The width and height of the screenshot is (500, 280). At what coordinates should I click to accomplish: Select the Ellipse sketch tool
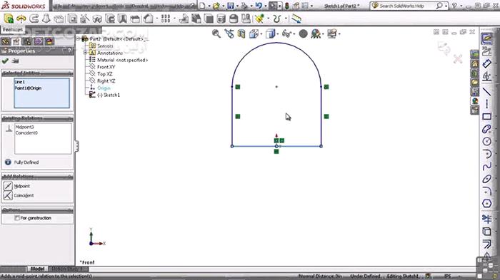(486, 179)
